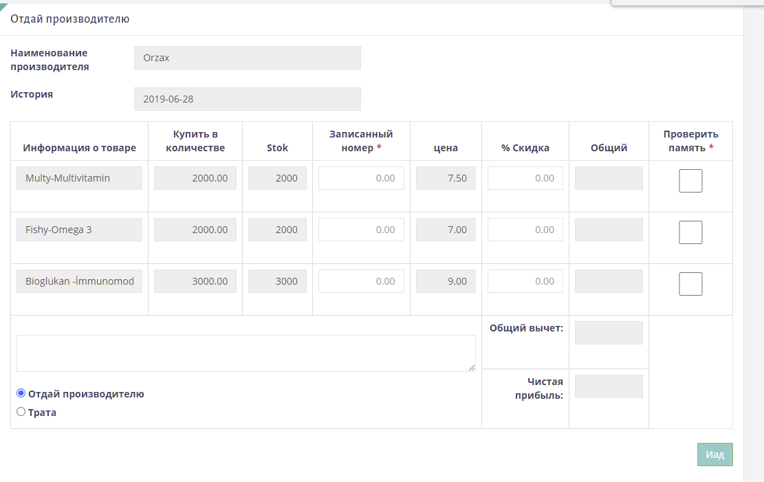Click the Multy-Multivitamin product name field
The image size is (764, 482).
click(79, 178)
